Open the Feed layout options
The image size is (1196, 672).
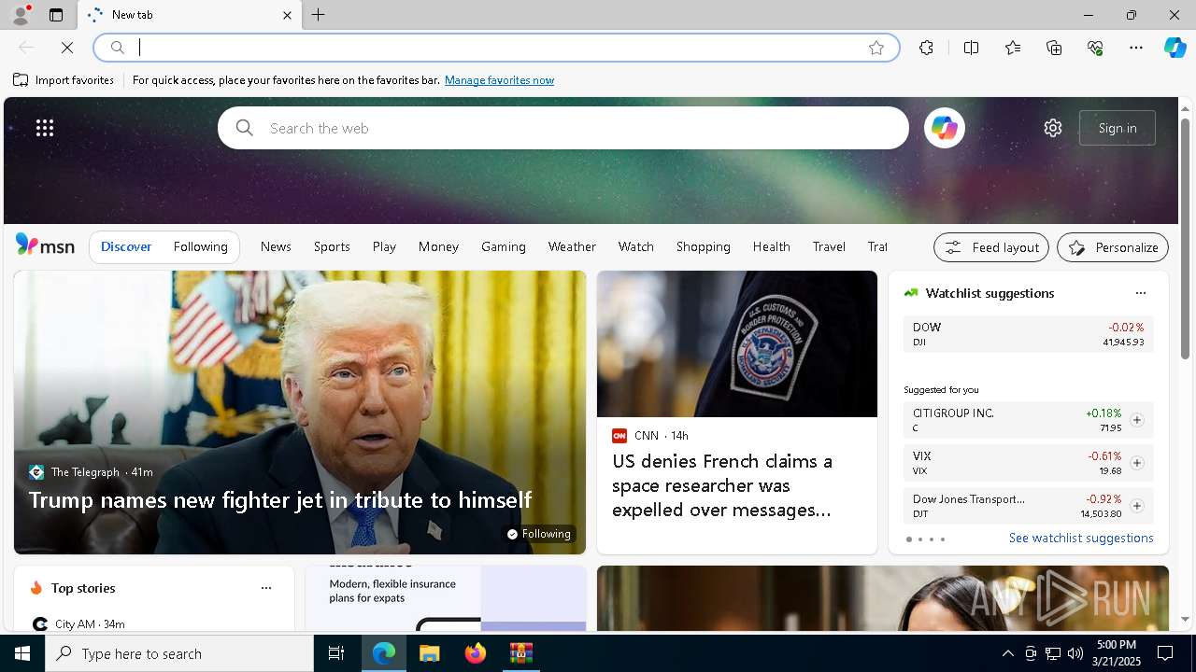coord(991,247)
